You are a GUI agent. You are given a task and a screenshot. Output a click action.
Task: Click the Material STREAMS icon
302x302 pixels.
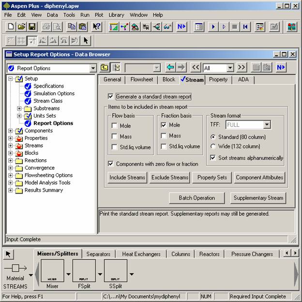point(15,269)
